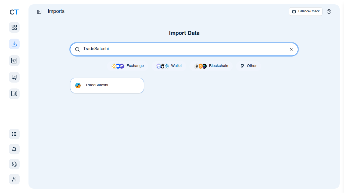Viewport: 344px width, 193px height.
Task: Filter by Other category
Action: pyautogui.click(x=249, y=66)
